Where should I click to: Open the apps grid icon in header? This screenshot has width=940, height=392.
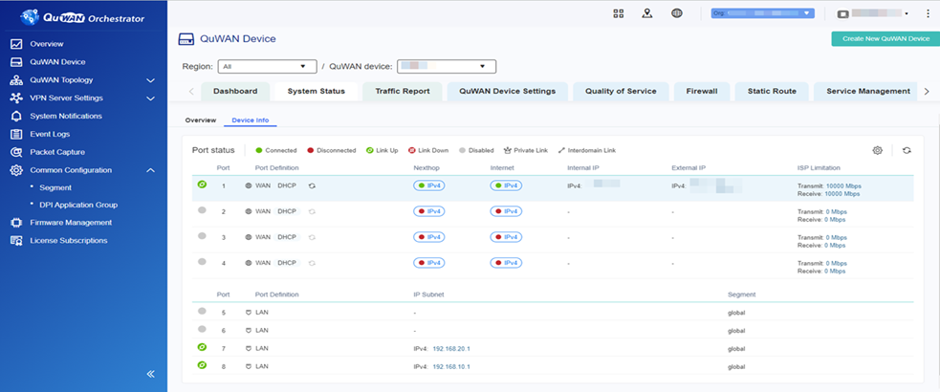click(x=618, y=13)
